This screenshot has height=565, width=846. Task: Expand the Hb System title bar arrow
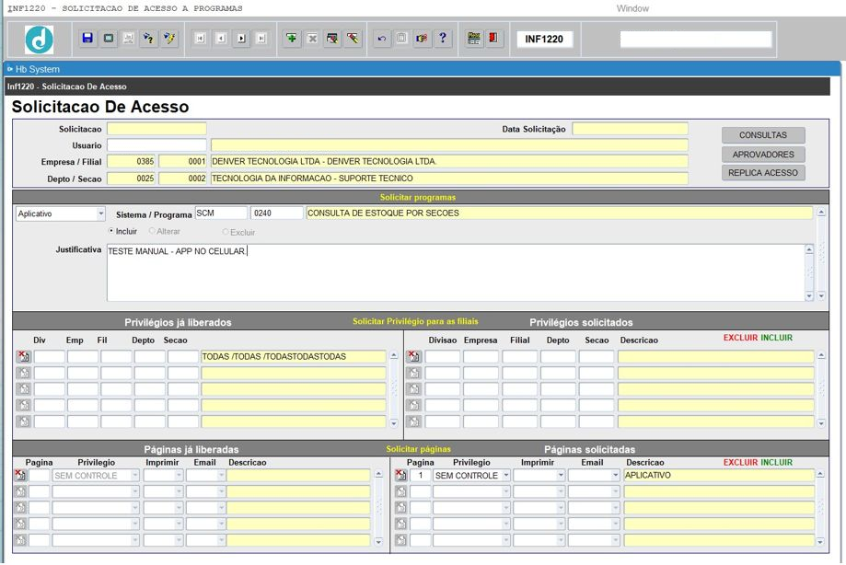[10, 69]
